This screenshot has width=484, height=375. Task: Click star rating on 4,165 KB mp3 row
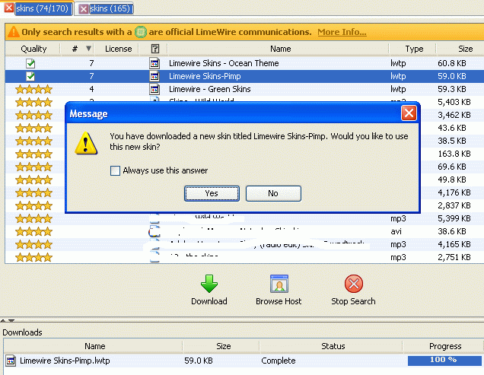[33, 244]
